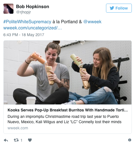The image size is (136, 145).
Task: Click the @rjhopjr handle
Action: 24,12
